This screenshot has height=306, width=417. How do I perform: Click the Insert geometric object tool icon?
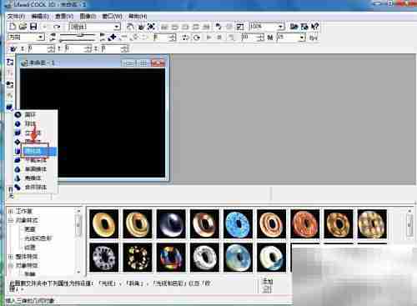click(x=10, y=107)
